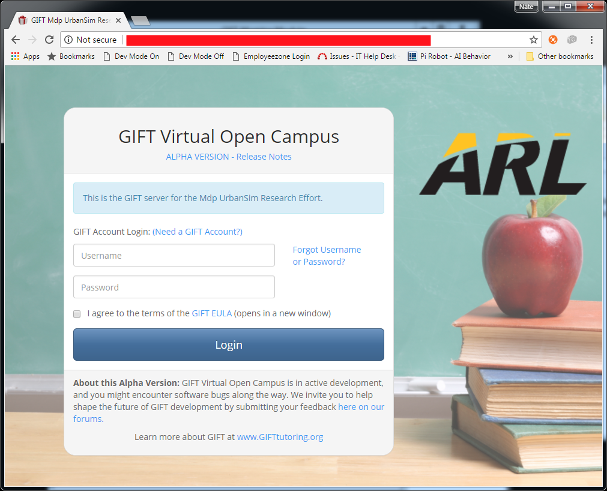Open the Apps grid shortcut

(x=26, y=56)
